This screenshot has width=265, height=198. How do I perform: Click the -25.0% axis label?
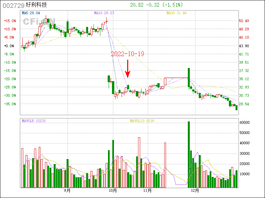(x=10, y=87)
